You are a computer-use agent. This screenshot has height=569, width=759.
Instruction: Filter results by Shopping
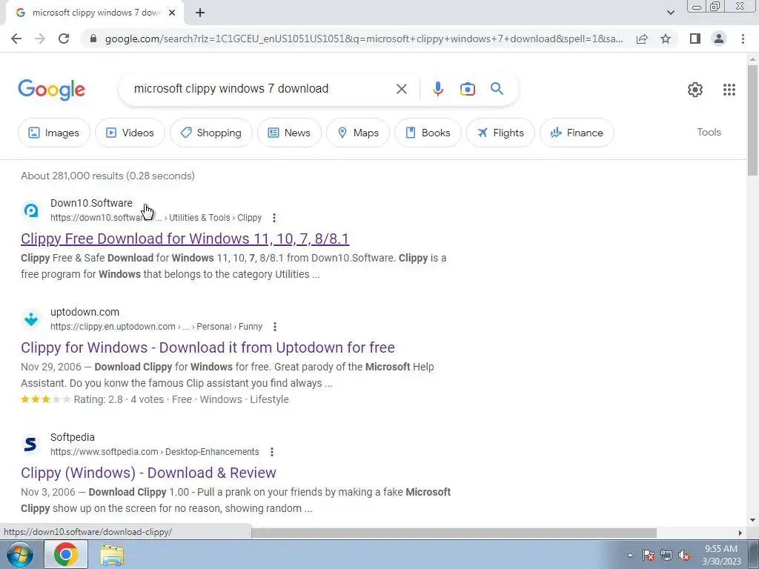pyautogui.click(x=211, y=133)
